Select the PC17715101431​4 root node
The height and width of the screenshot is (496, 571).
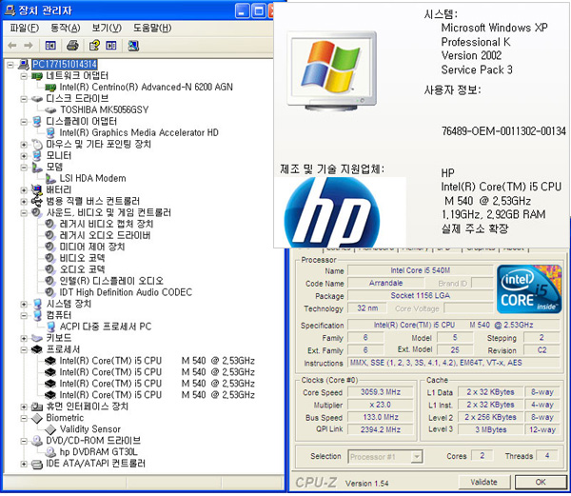(x=65, y=65)
